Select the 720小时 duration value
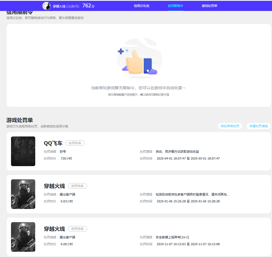Image resolution: width=272 pixels, height=257 pixels. [66, 158]
